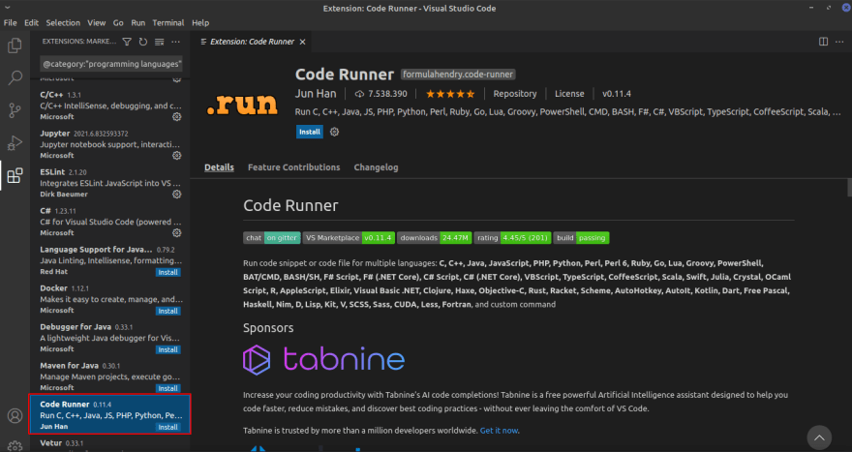Open the File menu
Image resolution: width=852 pixels, height=452 pixels.
tap(11, 23)
